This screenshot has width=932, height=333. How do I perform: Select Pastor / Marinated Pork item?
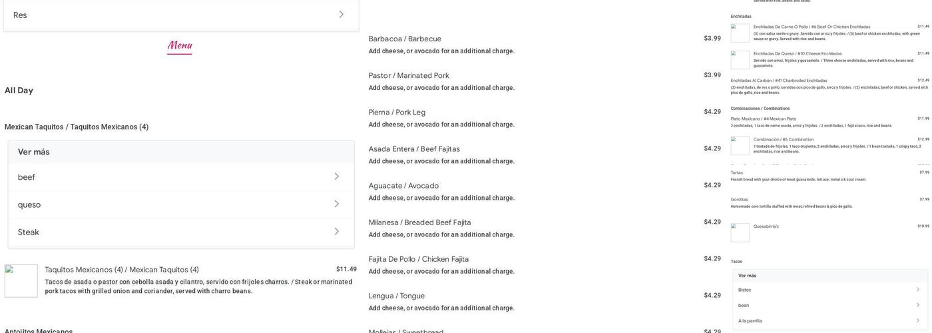click(409, 75)
